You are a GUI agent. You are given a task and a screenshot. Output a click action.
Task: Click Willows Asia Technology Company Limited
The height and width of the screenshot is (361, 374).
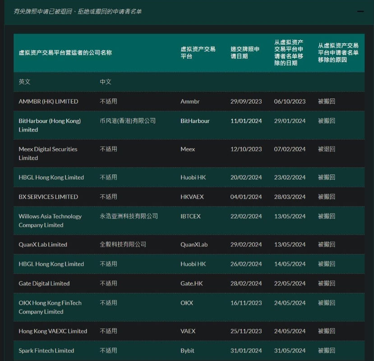click(x=50, y=220)
